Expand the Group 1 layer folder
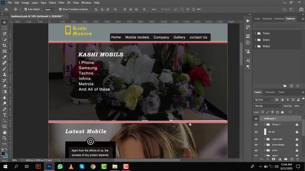 pyautogui.click(x=264, y=124)
